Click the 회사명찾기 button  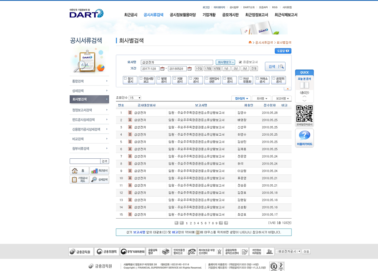225,62
